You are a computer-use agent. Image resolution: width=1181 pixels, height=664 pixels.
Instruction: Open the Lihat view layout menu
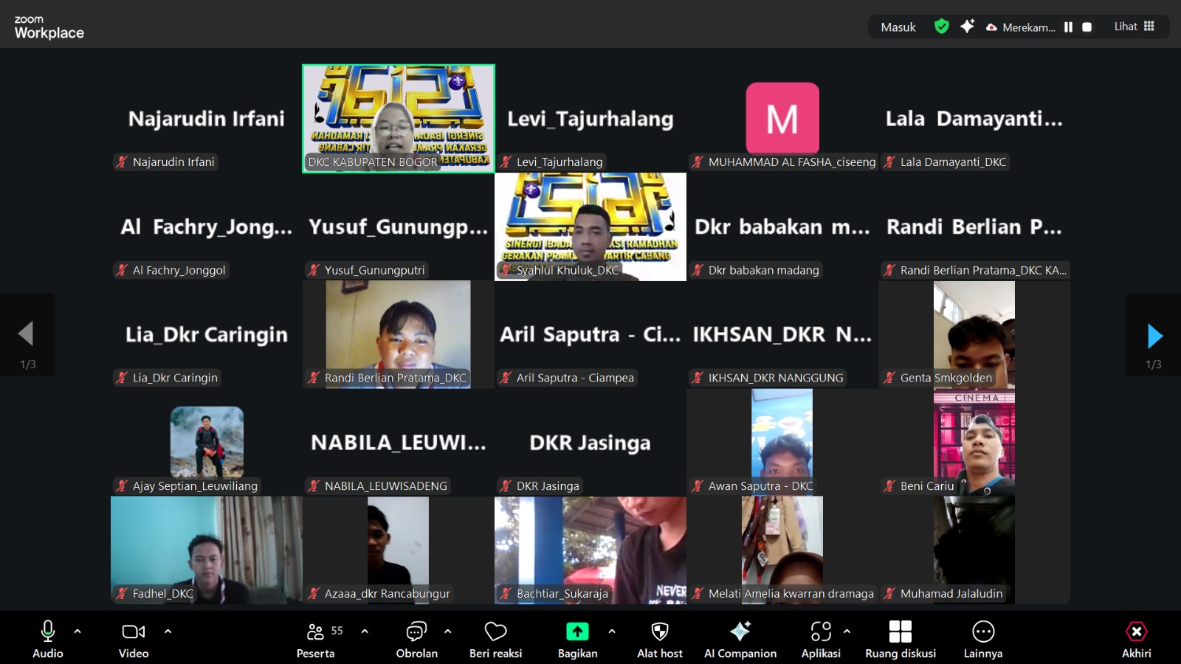point(1134,27)
